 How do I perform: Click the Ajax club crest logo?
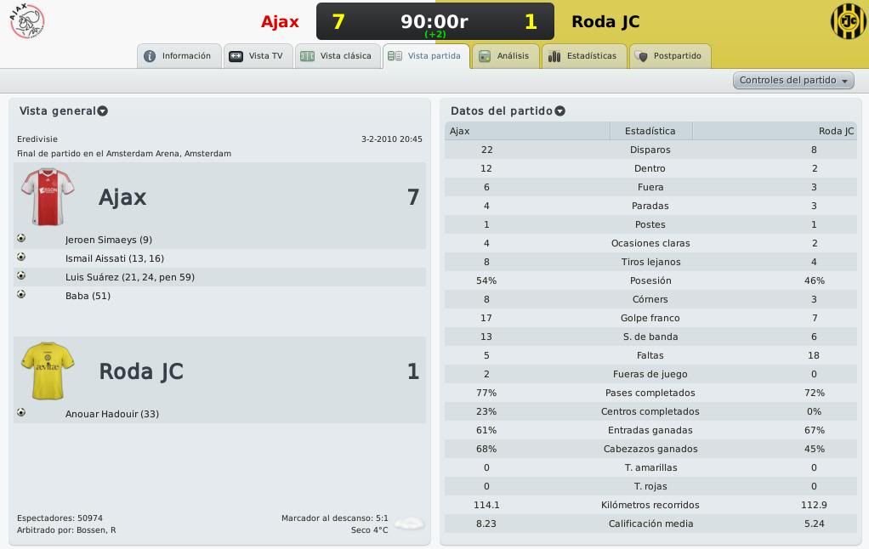[x=26, y=21]
